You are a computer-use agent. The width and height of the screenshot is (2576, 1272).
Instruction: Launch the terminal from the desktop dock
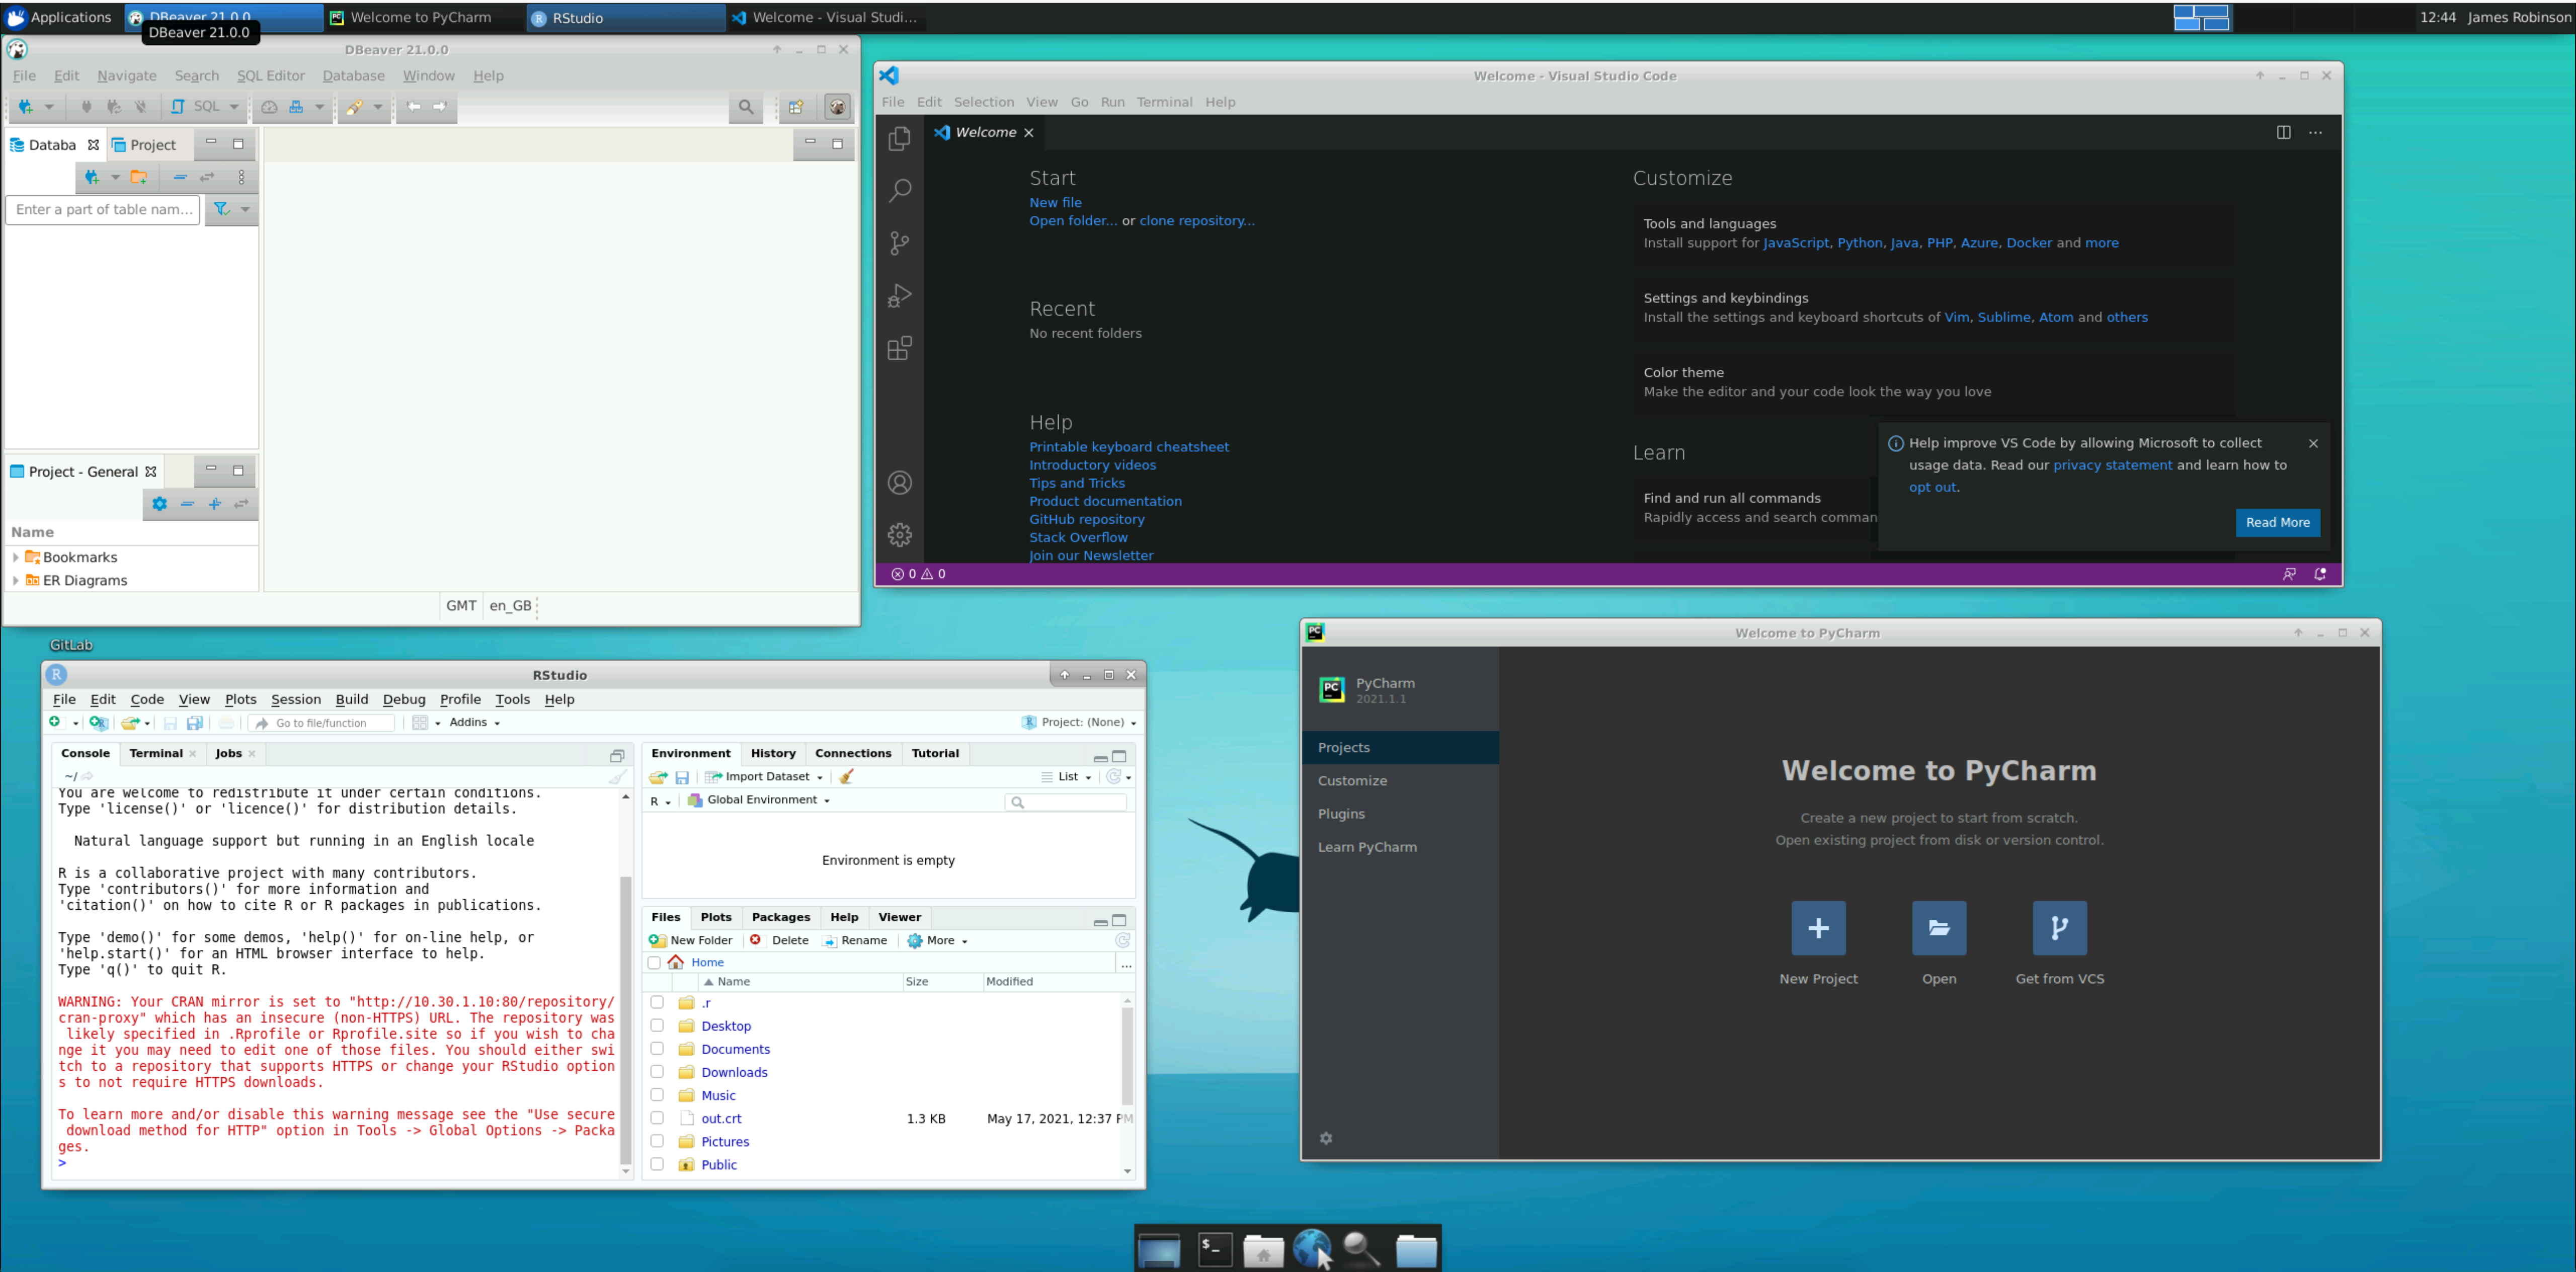coord(1215,1249)
